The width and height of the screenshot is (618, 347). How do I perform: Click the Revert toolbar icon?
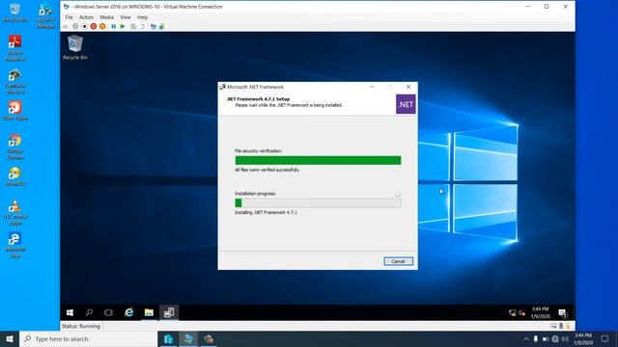pos(143,26)
